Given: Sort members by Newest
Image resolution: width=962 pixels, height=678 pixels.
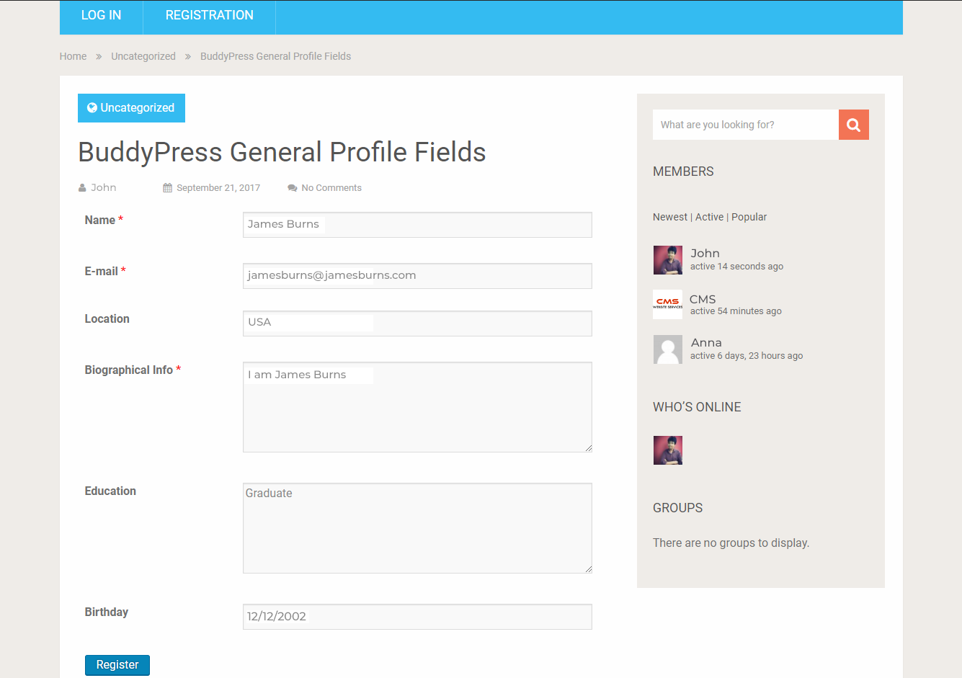Looking at the screenshot, I should coord(669,217).
